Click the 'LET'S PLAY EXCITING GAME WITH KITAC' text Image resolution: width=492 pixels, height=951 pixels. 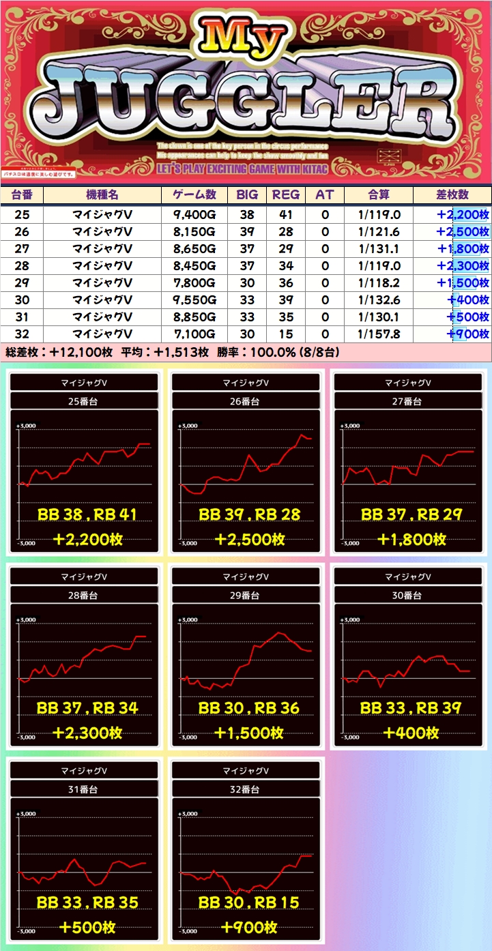[244, 167]
